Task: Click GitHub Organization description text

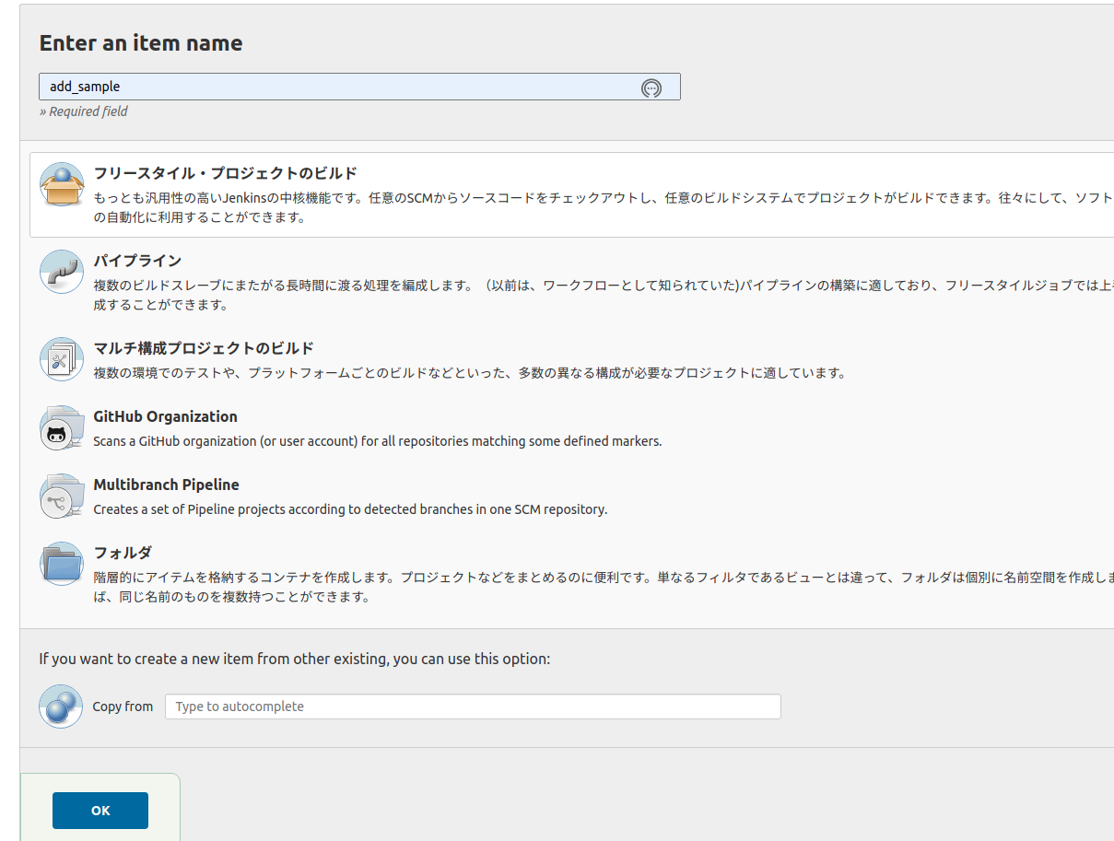Action: tap(378, 441)
